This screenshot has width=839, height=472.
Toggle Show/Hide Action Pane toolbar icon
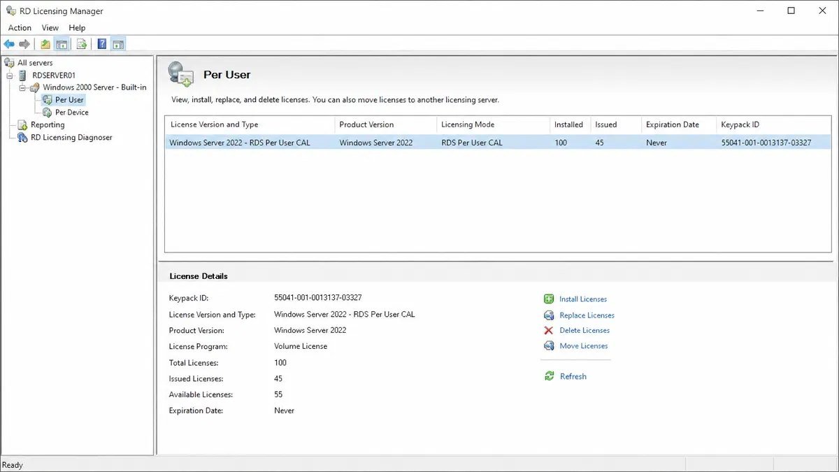118,44
